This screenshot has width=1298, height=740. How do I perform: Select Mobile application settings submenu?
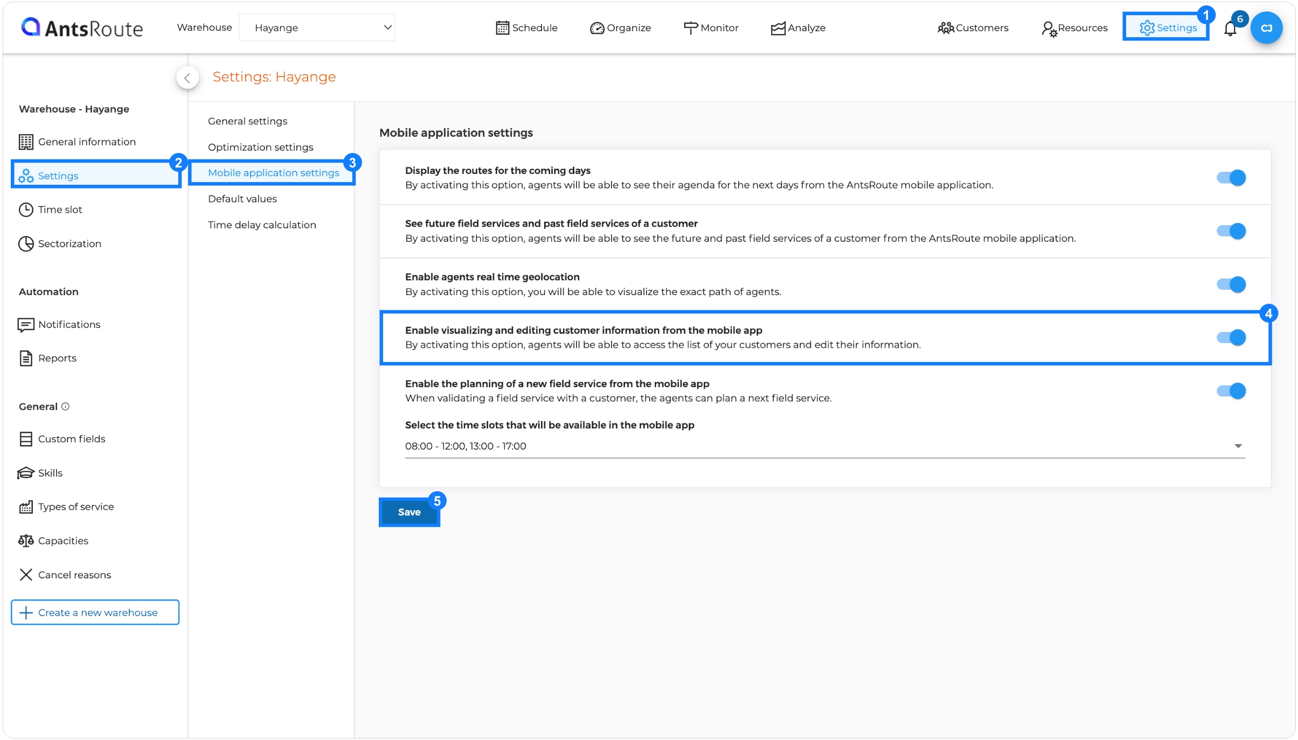click(x=273, y=173)
